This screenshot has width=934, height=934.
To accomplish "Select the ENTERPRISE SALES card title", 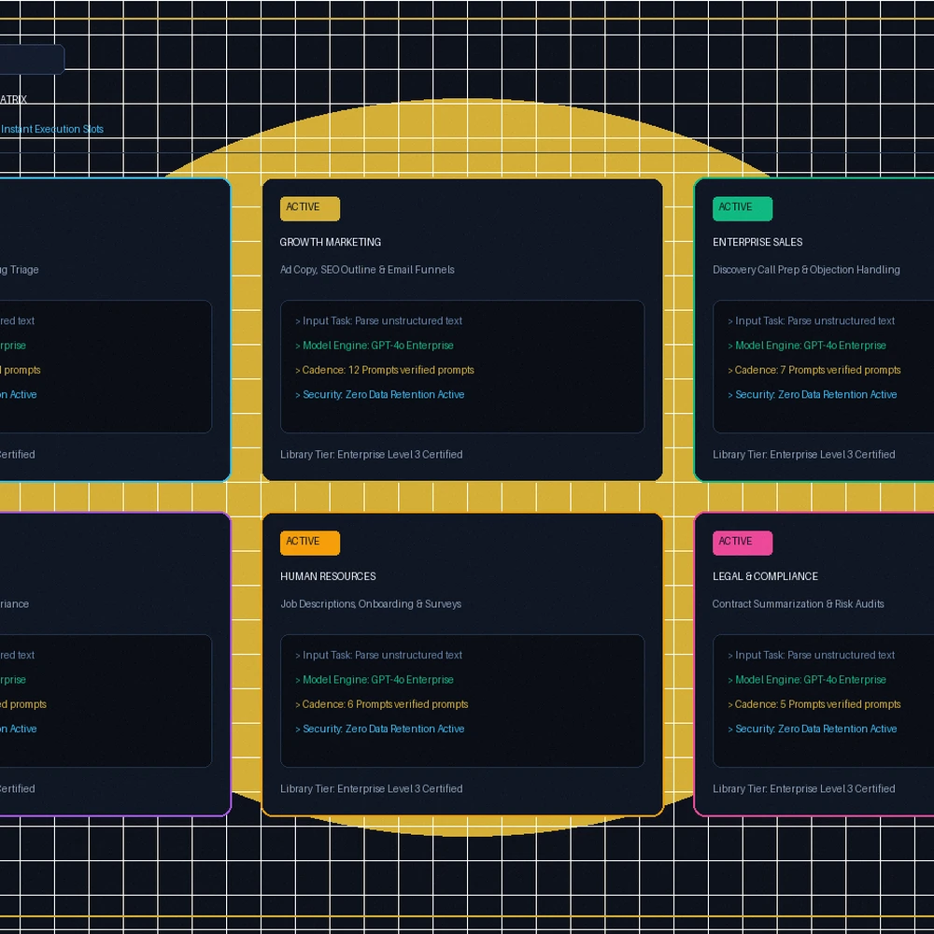I will tap(757, 242).
